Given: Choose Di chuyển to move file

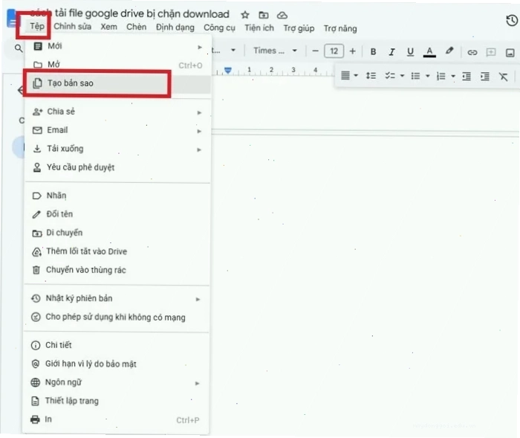Looking at the screenshot, I should (117, 233).
